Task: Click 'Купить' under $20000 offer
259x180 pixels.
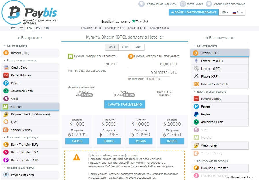Action: 172,141
